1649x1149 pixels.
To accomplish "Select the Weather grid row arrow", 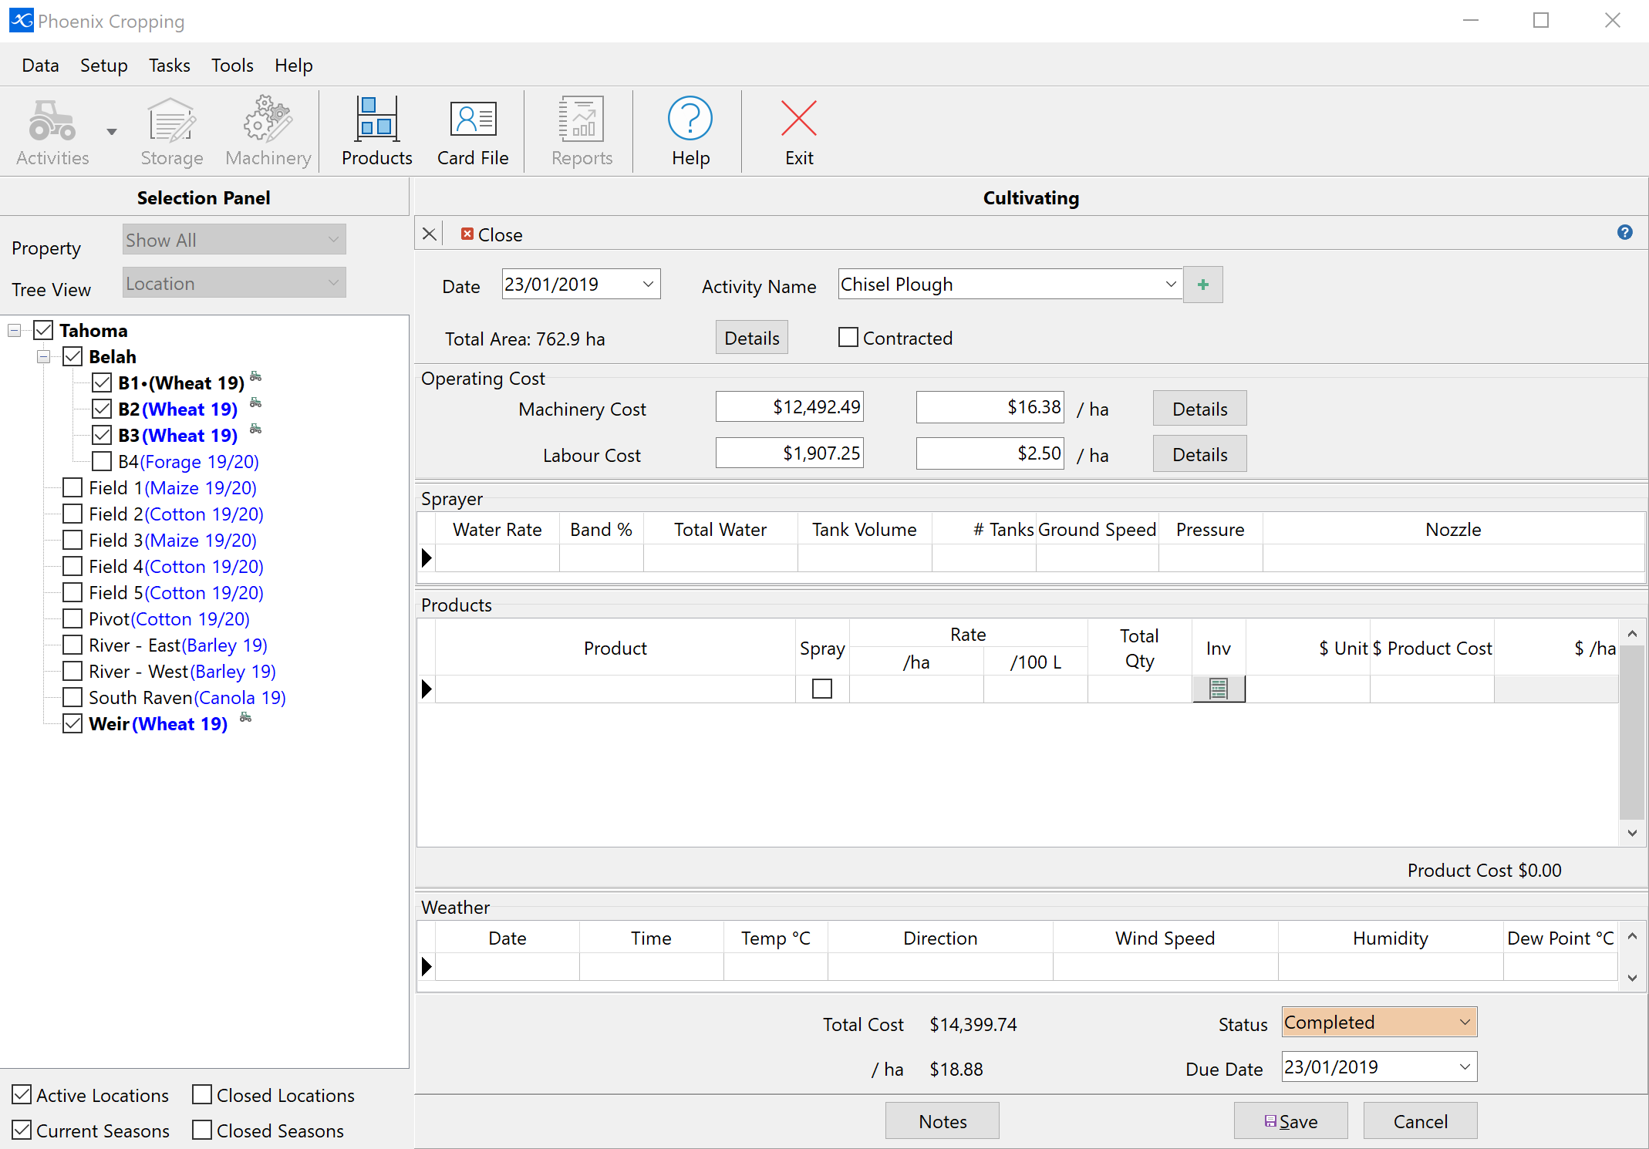I will click(427, 966).
